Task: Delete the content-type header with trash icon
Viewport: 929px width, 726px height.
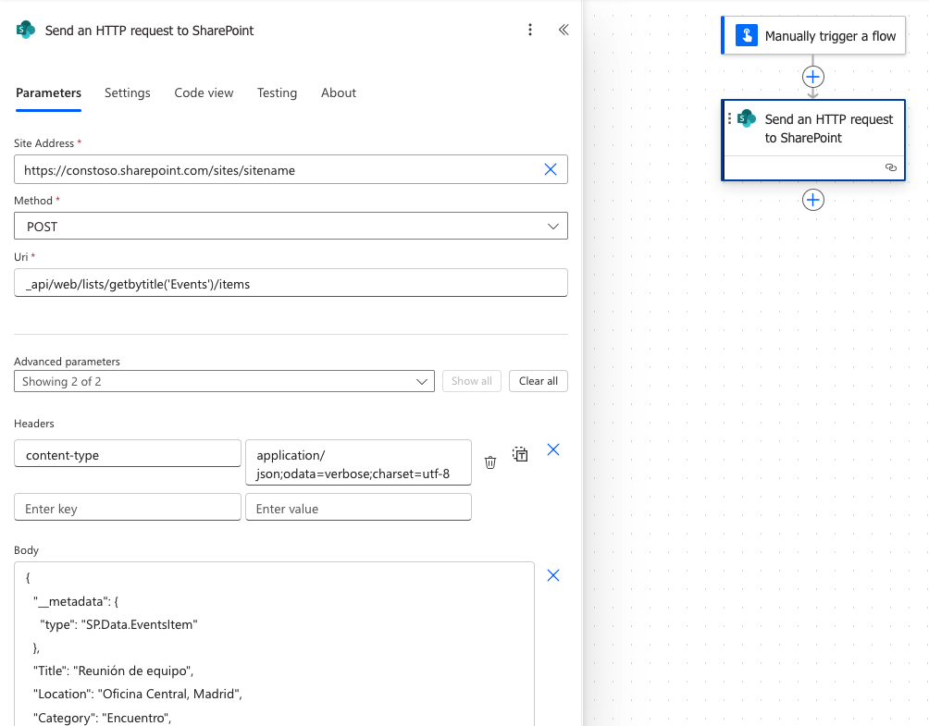Action: [x=490, y=462]
